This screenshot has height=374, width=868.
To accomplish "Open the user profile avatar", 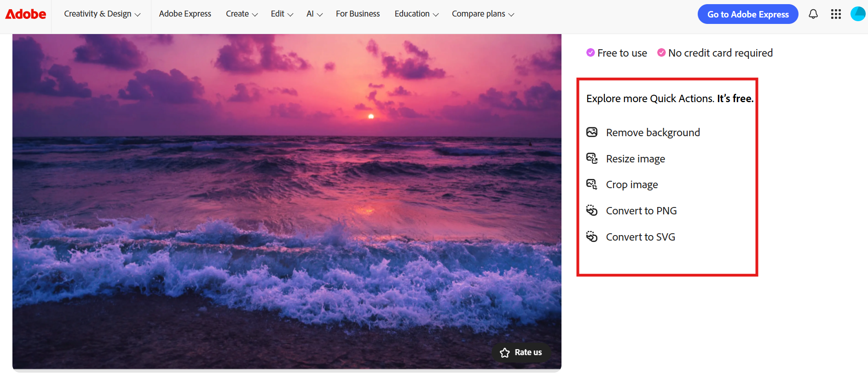I will (x=857, y=14).
